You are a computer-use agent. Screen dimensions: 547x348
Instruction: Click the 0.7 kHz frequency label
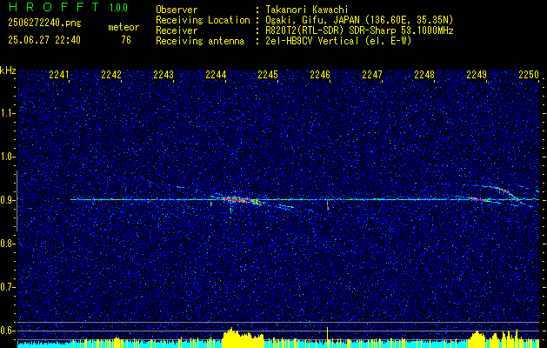(x=8, y=287)
